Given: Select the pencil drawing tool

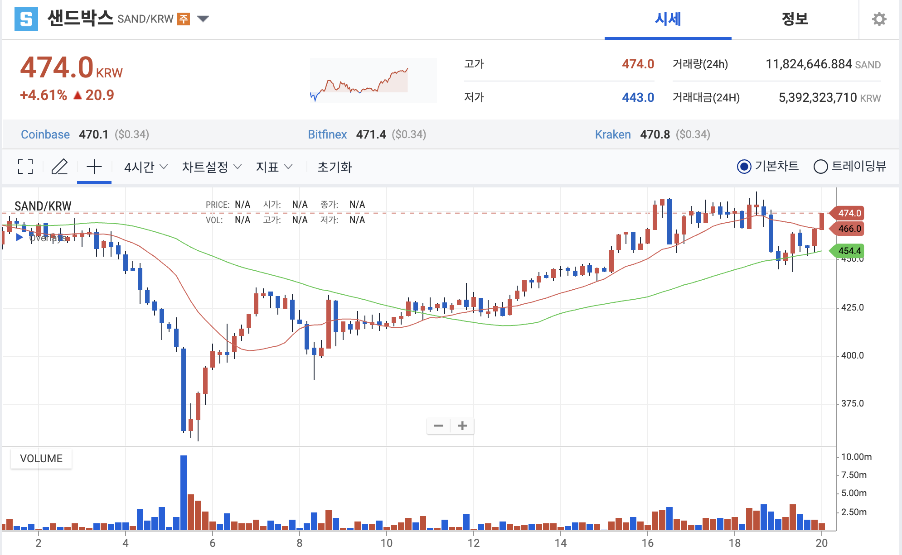Looking at the screenshot, I should (59, 167).
